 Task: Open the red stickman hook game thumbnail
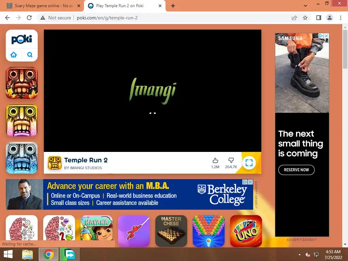click(134, 231)
